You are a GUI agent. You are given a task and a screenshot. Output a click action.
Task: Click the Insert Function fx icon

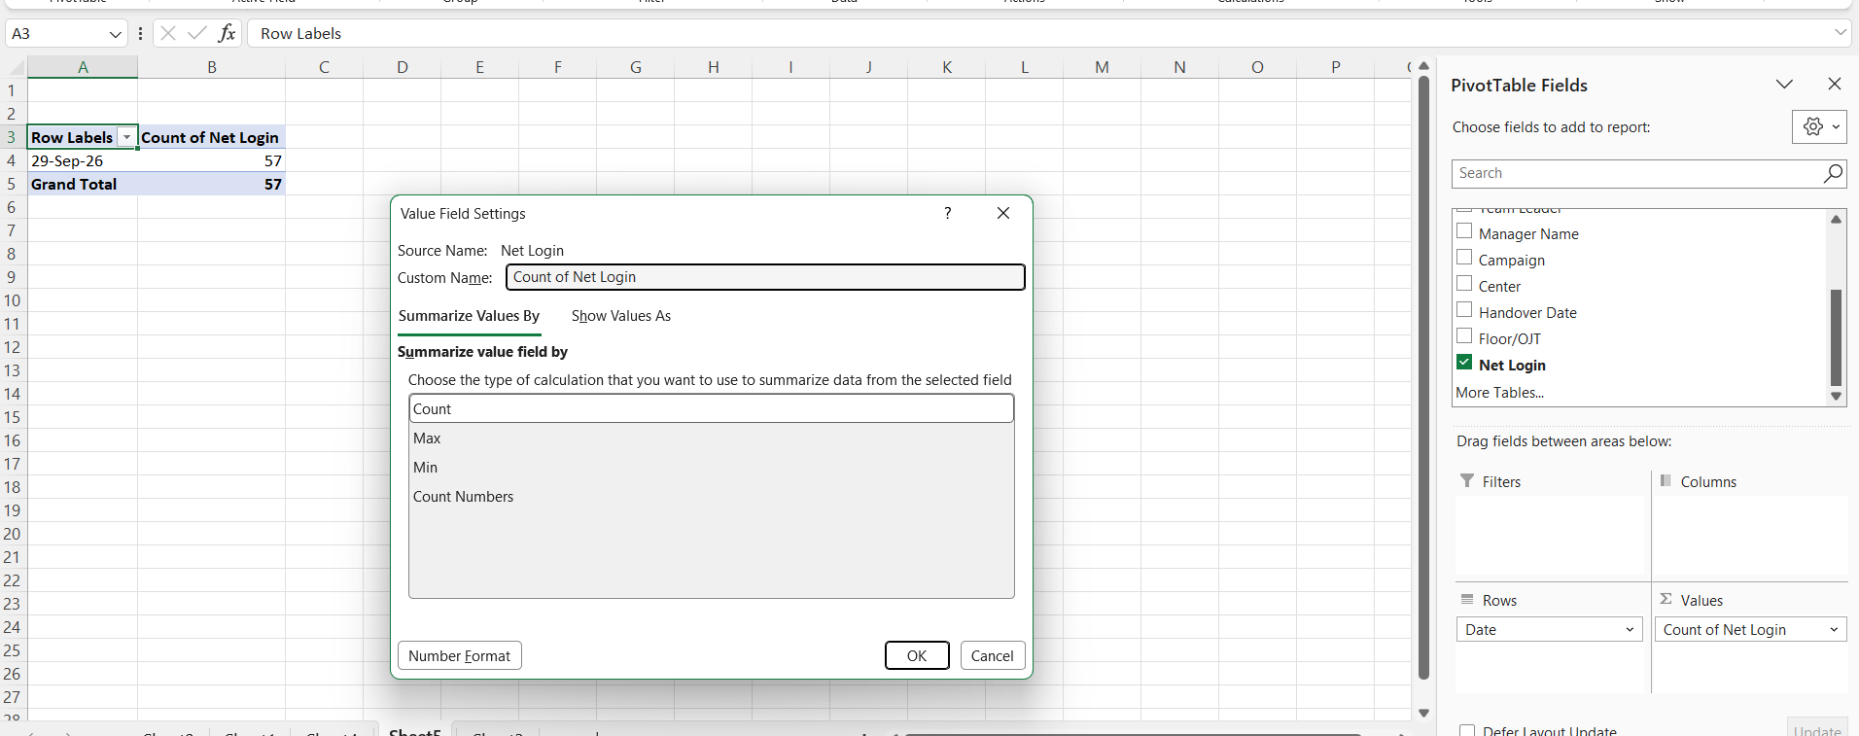click(x=227, y=33)
